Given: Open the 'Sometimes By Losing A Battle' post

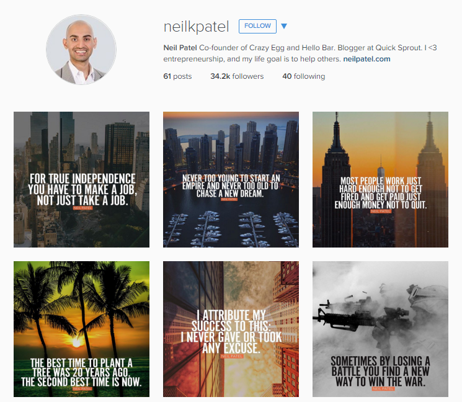Looking at the screenshot, I should pos(380,329).
